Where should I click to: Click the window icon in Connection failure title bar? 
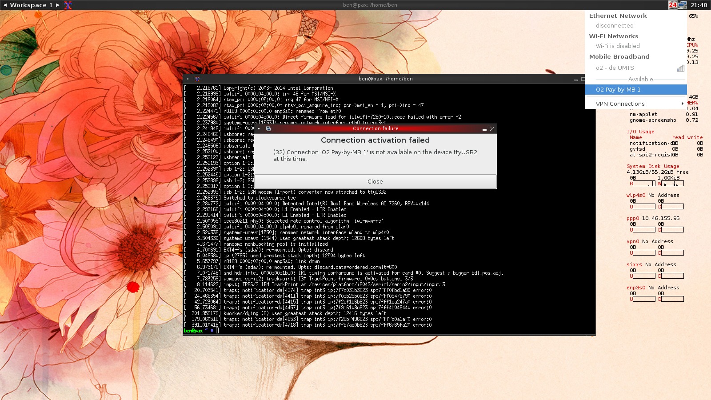(268, 128)
